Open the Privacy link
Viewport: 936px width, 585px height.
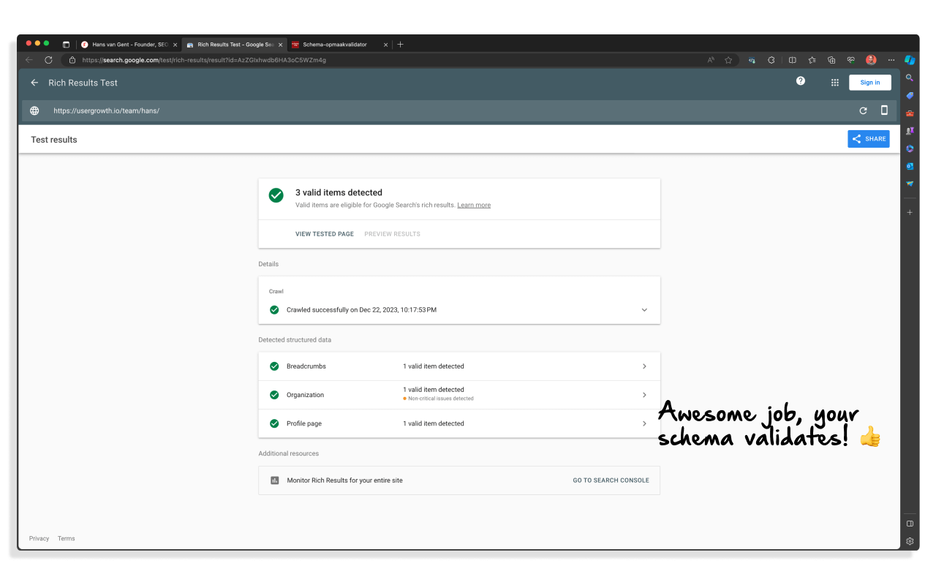[39, 539]
